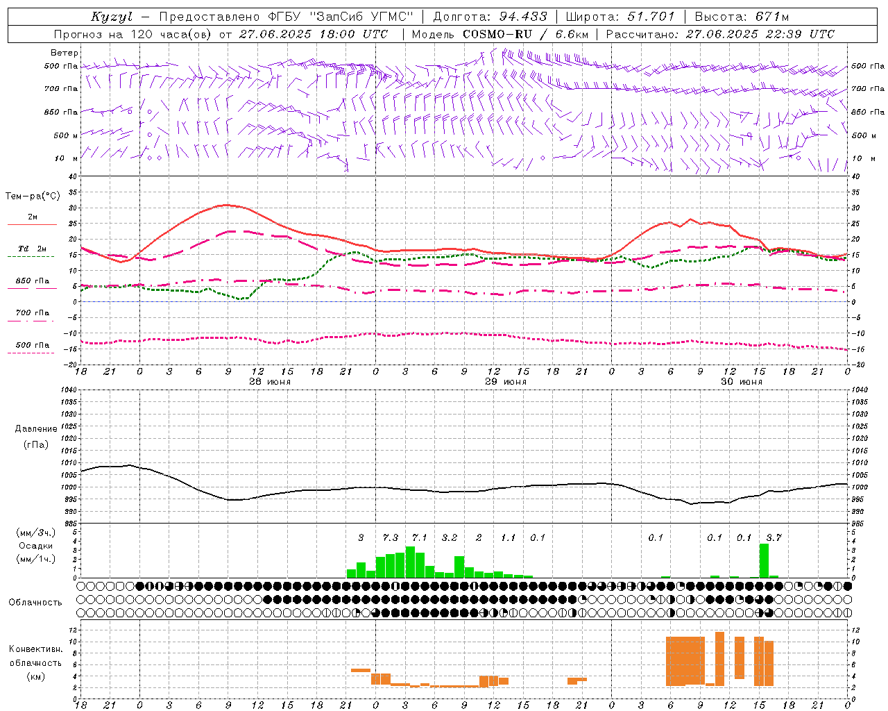This screenshot has height=711, width=888.
Task: Click the station name Kyzyl in the header
Action: [112, 17]
